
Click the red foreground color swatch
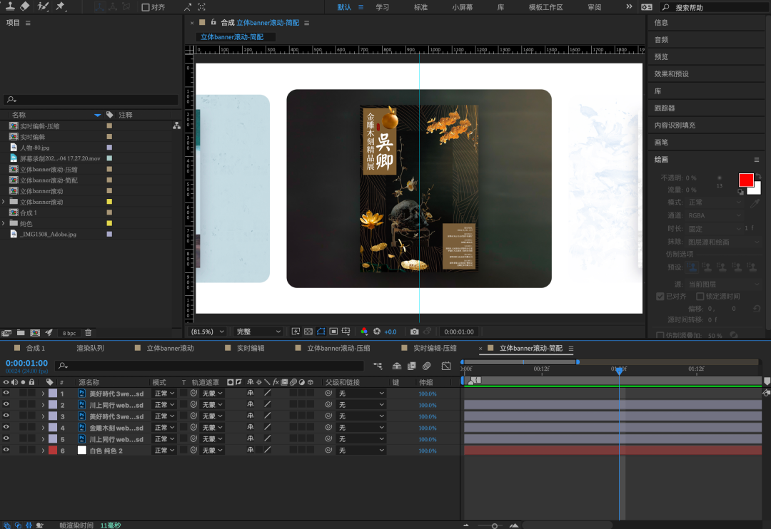746,180
